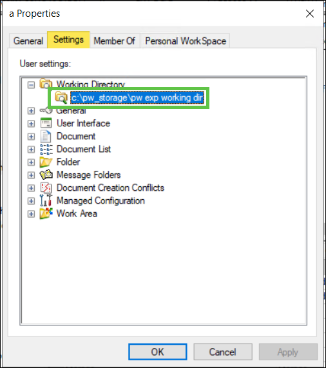Image resolution: width=326 pixels, height=368 pixels.
Task: Collapse the Working Directory node
Action: coord(31,84)
